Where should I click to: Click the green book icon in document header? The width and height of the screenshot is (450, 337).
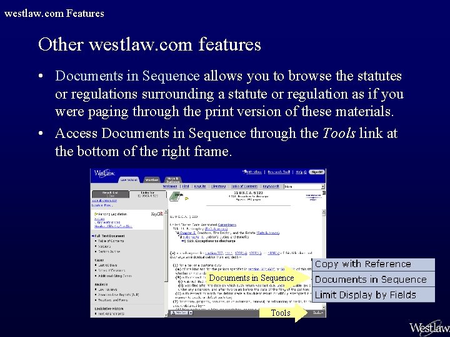pyautogui.click(x=176, y=197)
